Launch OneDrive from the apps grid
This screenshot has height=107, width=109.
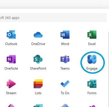[38, 35]
